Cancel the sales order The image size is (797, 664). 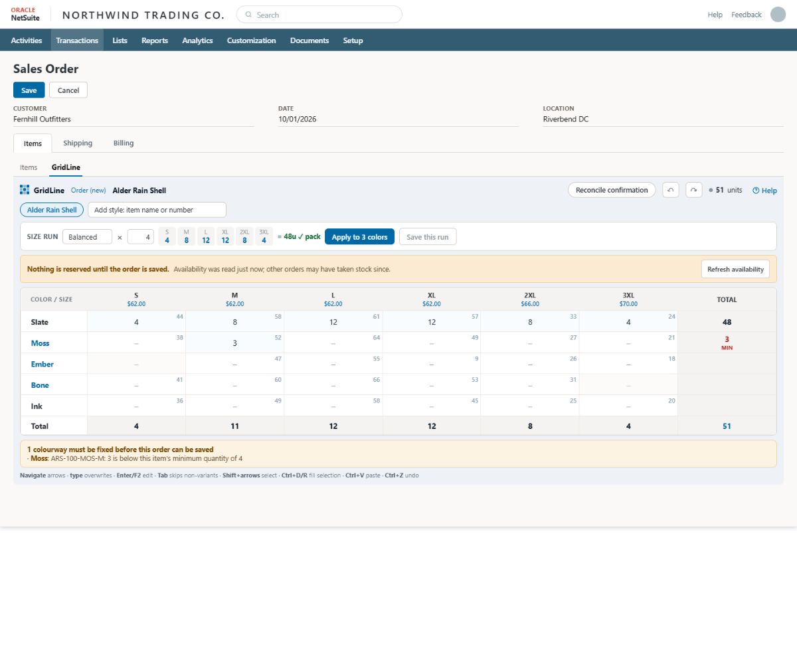68,90
